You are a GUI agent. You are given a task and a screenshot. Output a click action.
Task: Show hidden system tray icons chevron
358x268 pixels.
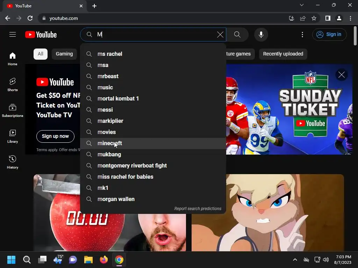pos(295,260)
